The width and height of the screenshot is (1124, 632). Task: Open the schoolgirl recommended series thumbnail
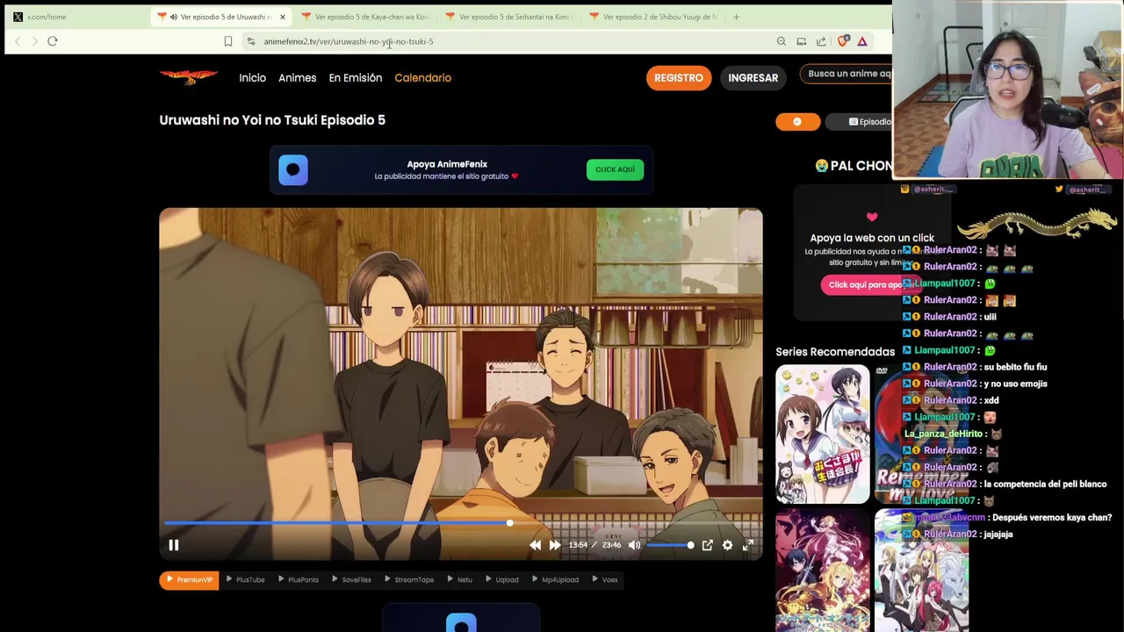click(823, 434)
